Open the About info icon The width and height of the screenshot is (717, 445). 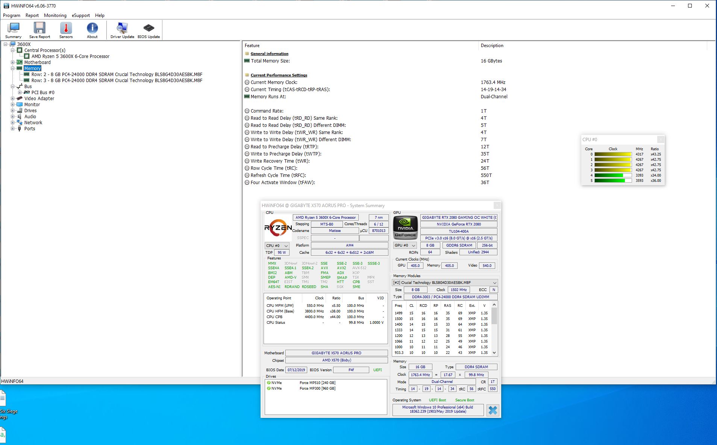click(x=92, y=30)
